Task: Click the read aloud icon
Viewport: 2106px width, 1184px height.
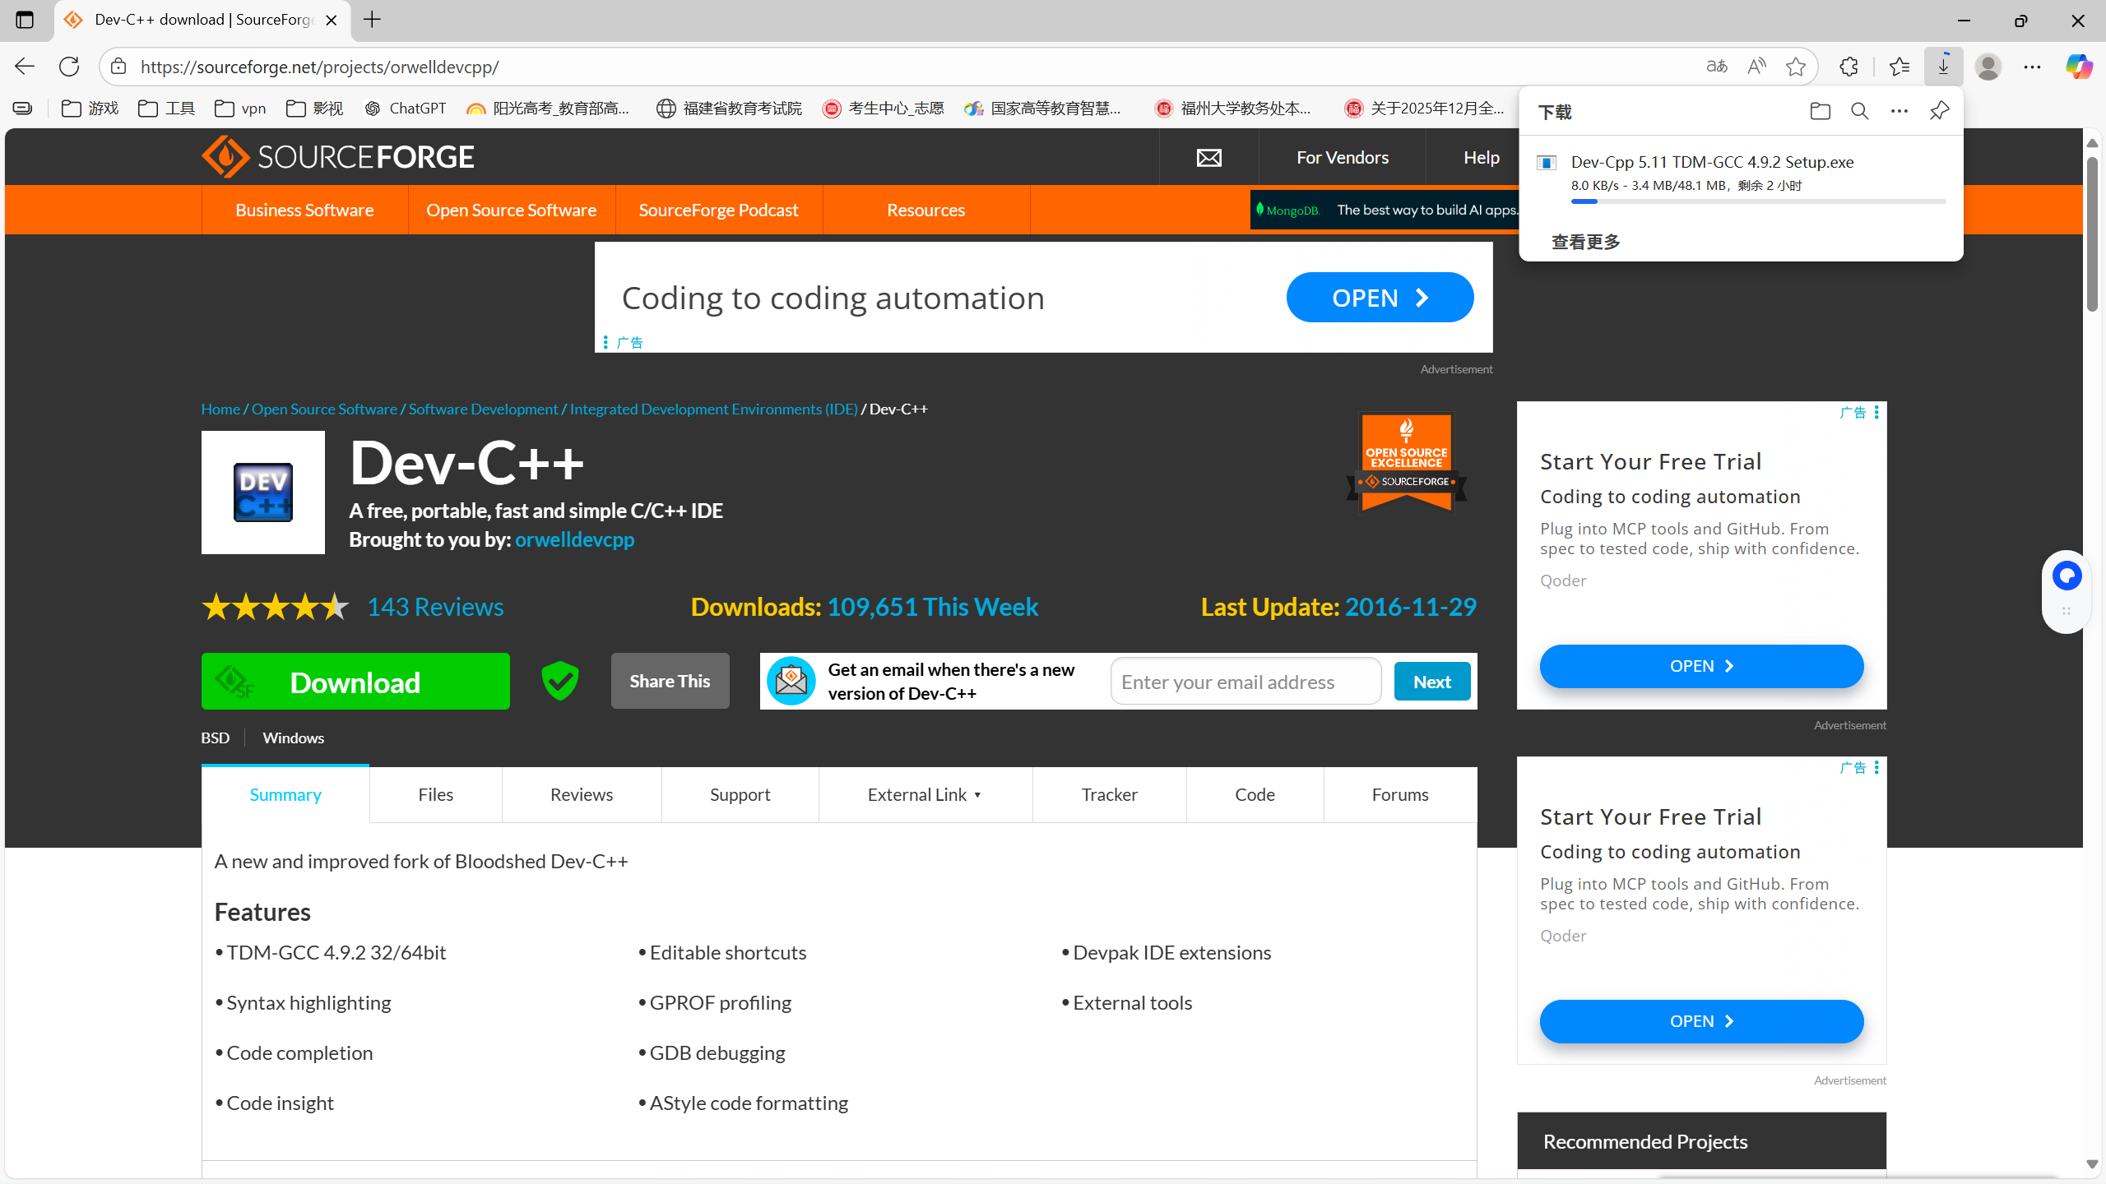Action: point(1756,67)
